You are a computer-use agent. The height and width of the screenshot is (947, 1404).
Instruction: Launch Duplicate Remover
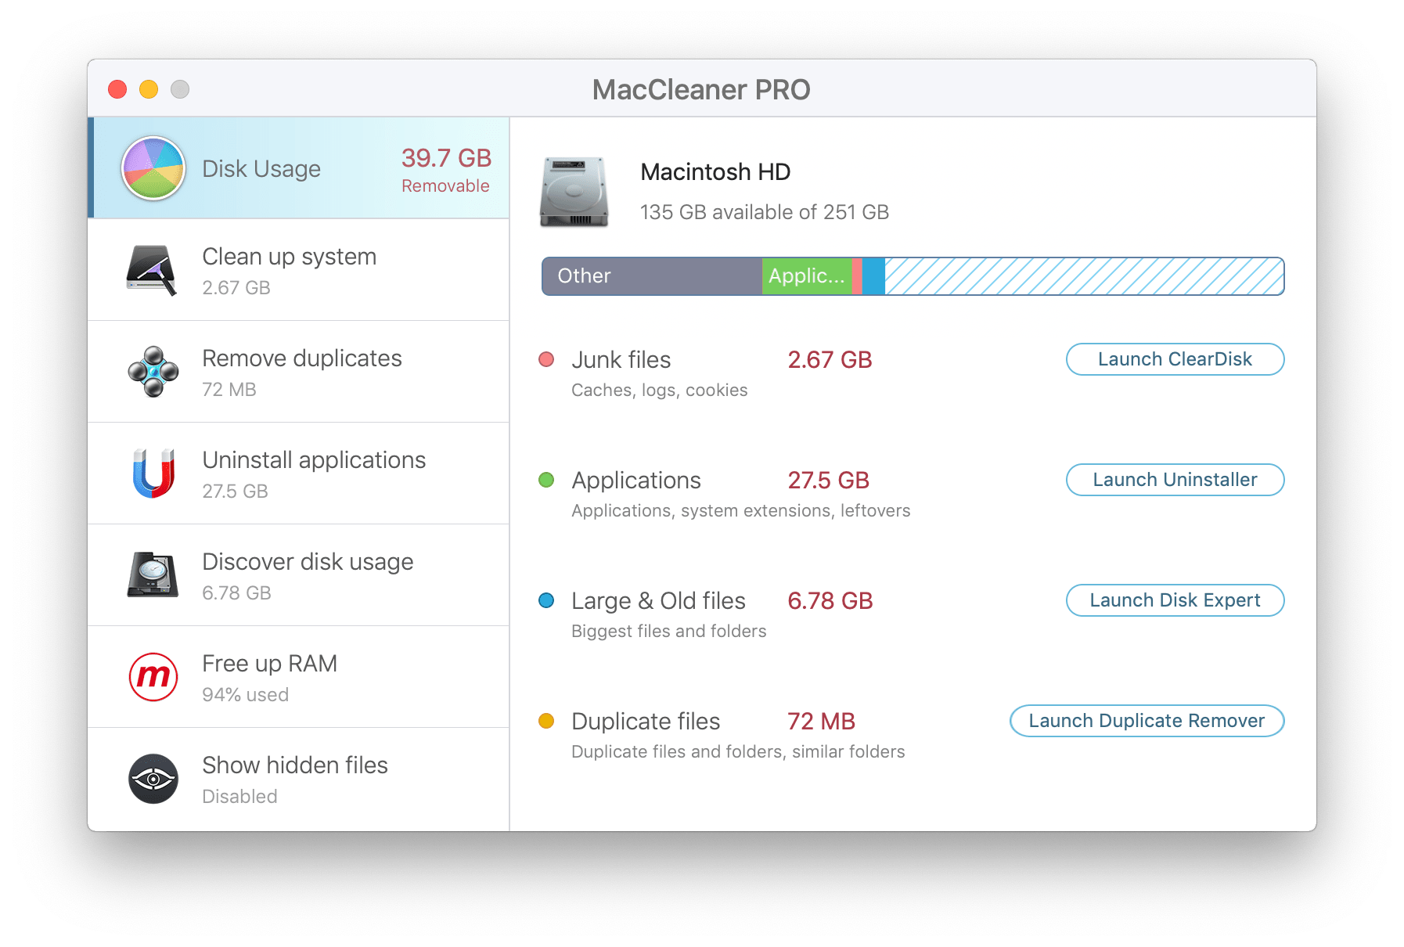1147,721
